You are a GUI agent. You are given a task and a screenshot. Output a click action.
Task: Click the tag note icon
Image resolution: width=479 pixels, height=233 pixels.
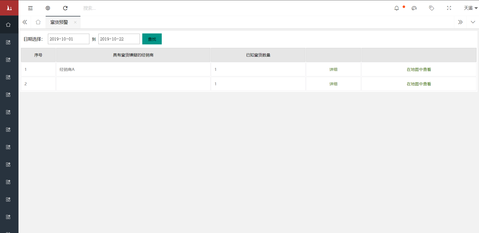point(432,8)
